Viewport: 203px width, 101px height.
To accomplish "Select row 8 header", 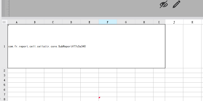I will point(5,99).
